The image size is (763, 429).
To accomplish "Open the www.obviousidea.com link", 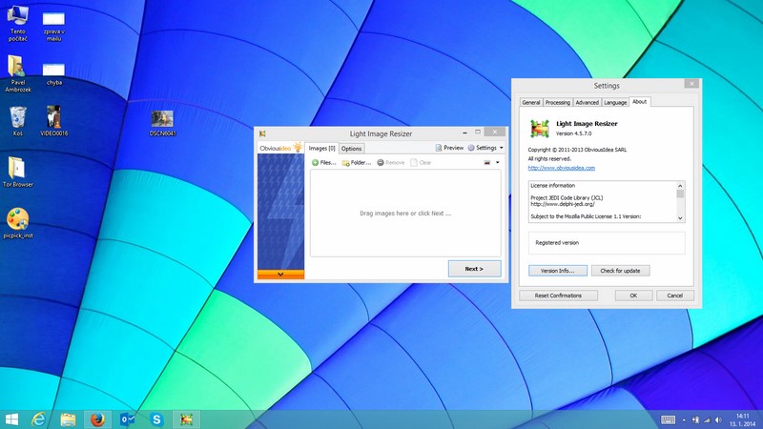I will point(561,168).
